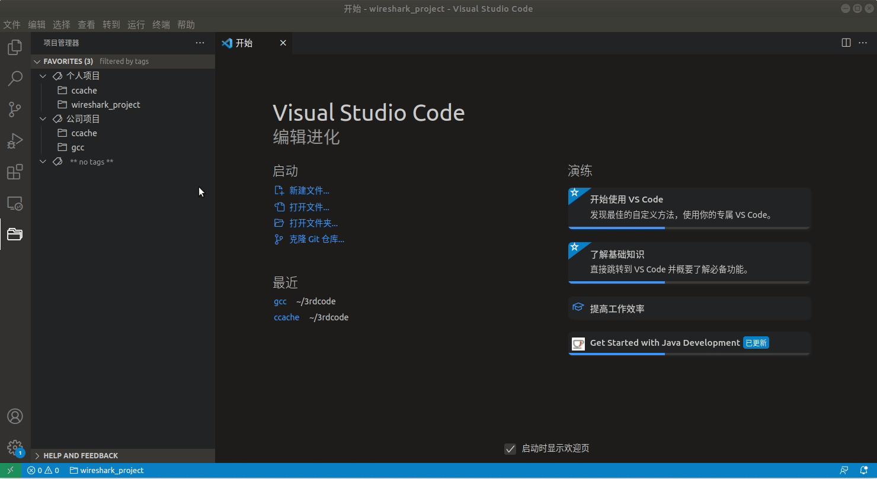This screenshot has width=877, height=479.
Task: Open the Extensions view
Action: (15, 172)
